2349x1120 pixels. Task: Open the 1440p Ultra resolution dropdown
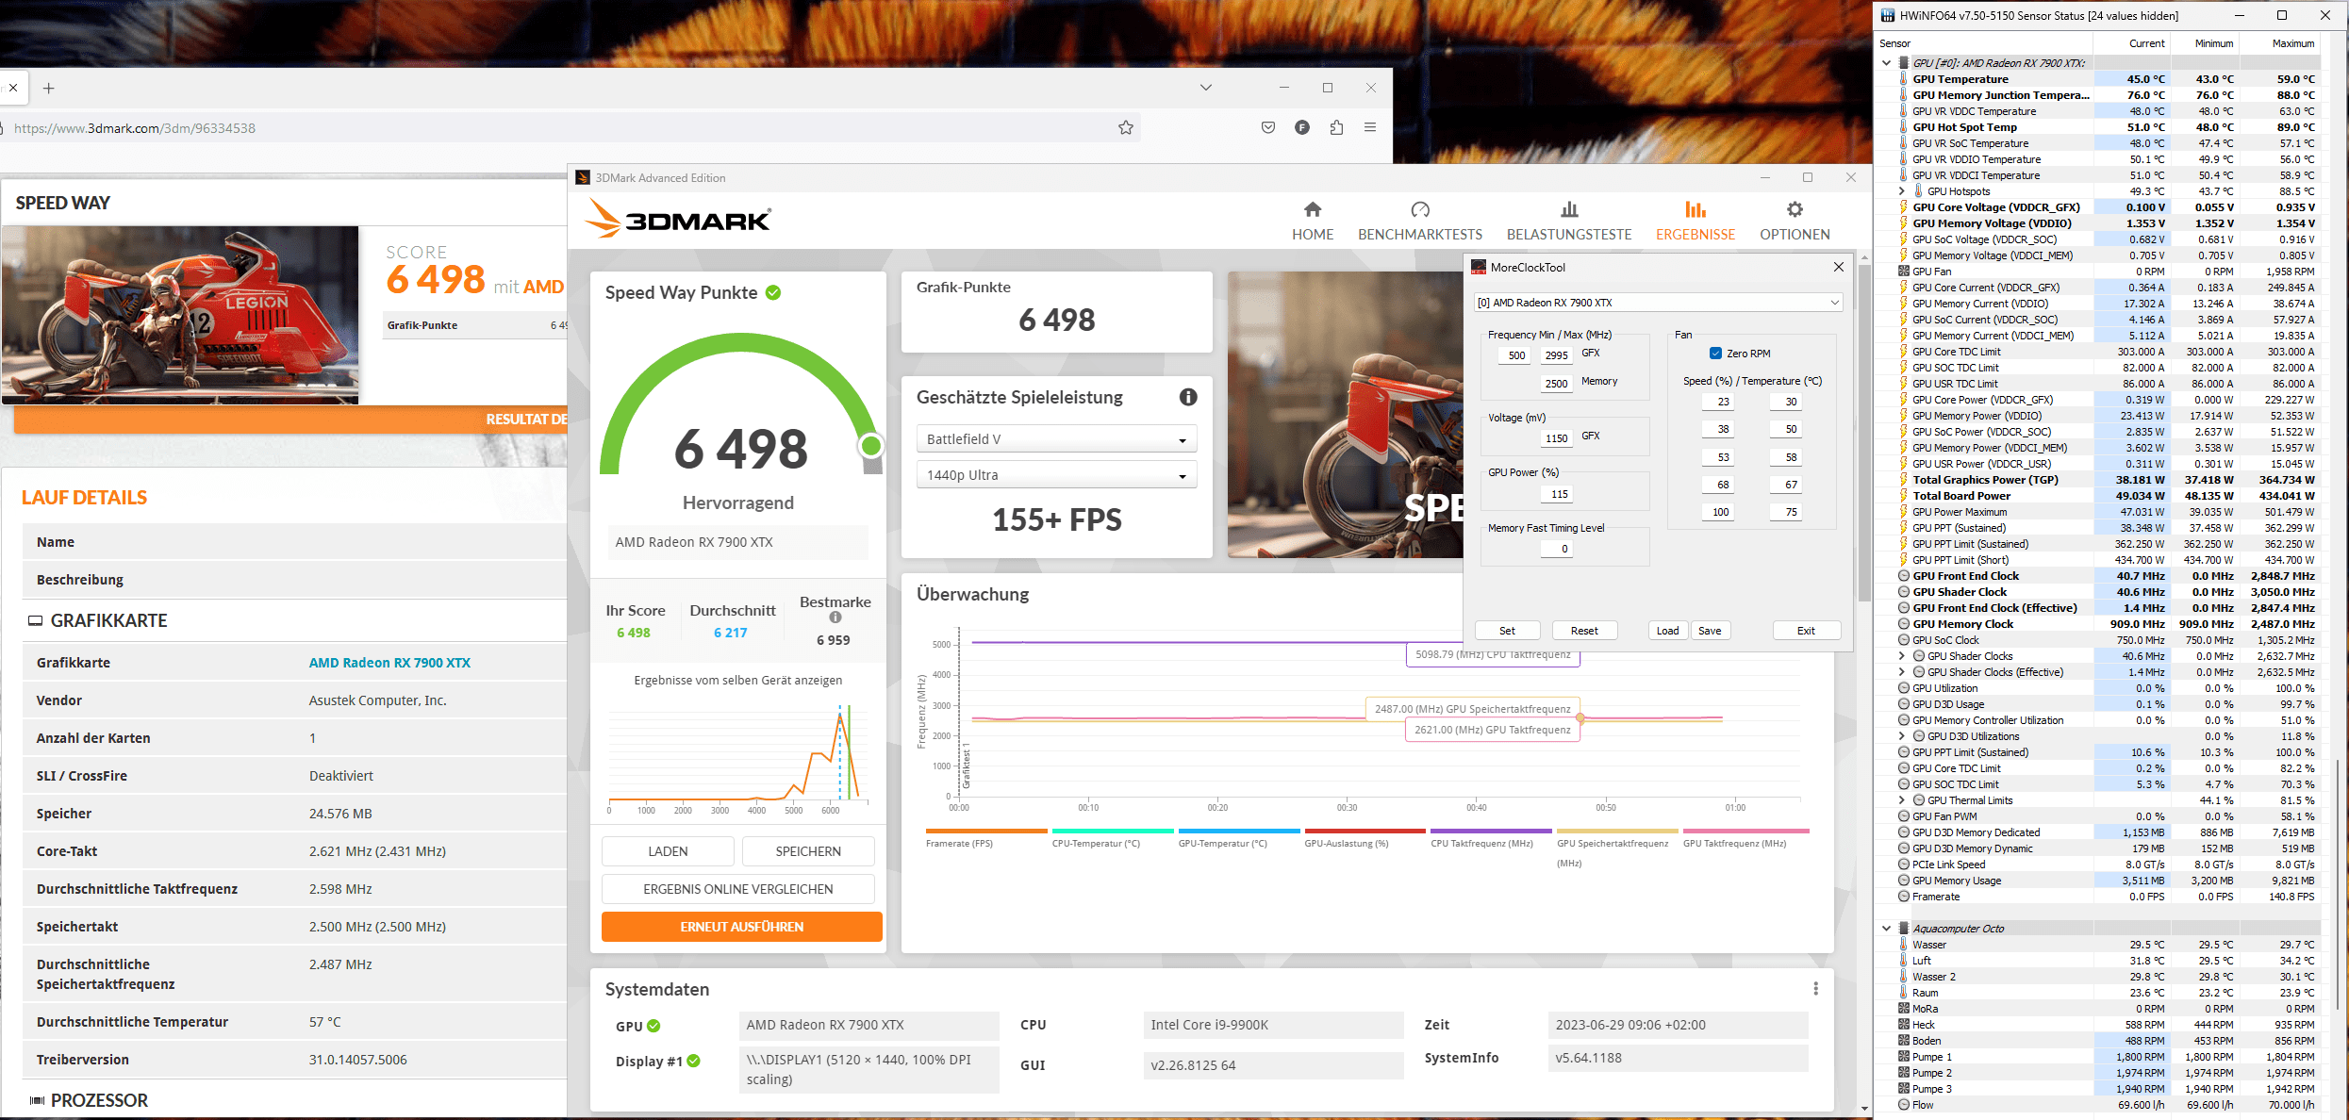point(1055,475)
